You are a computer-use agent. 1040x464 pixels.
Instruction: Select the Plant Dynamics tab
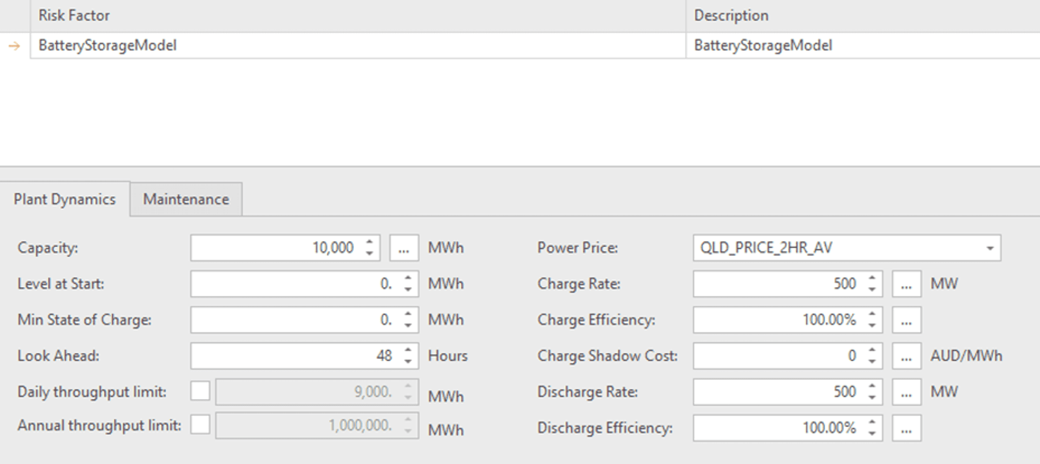coord(64,200)
